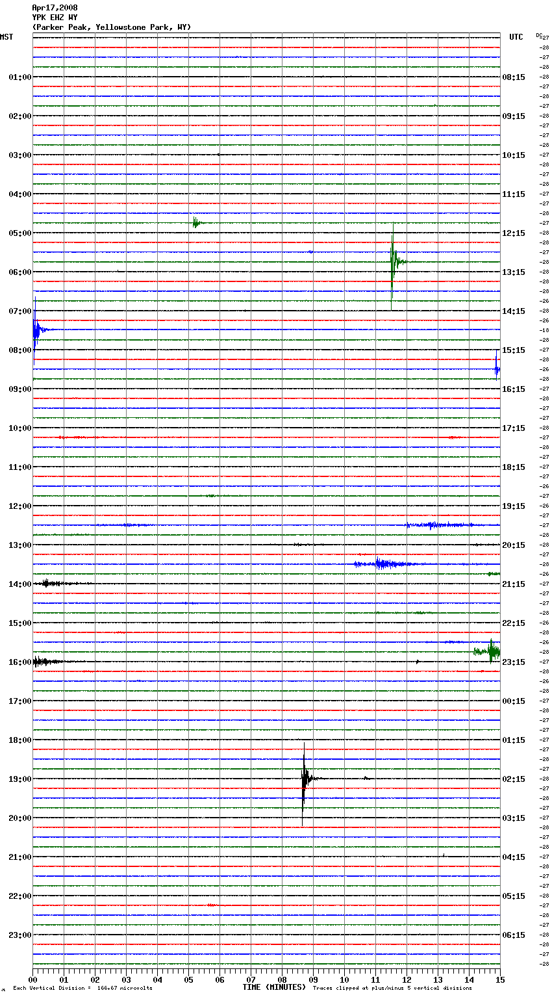Click the 16:15 UTC time label

[x=514, y=389]
